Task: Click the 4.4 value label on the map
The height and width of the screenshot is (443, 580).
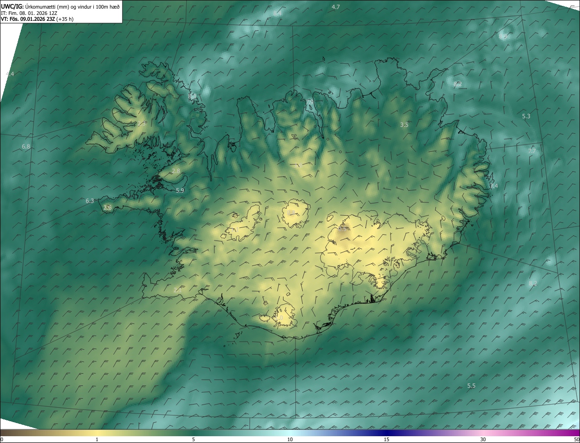Action: pos(10,74)
